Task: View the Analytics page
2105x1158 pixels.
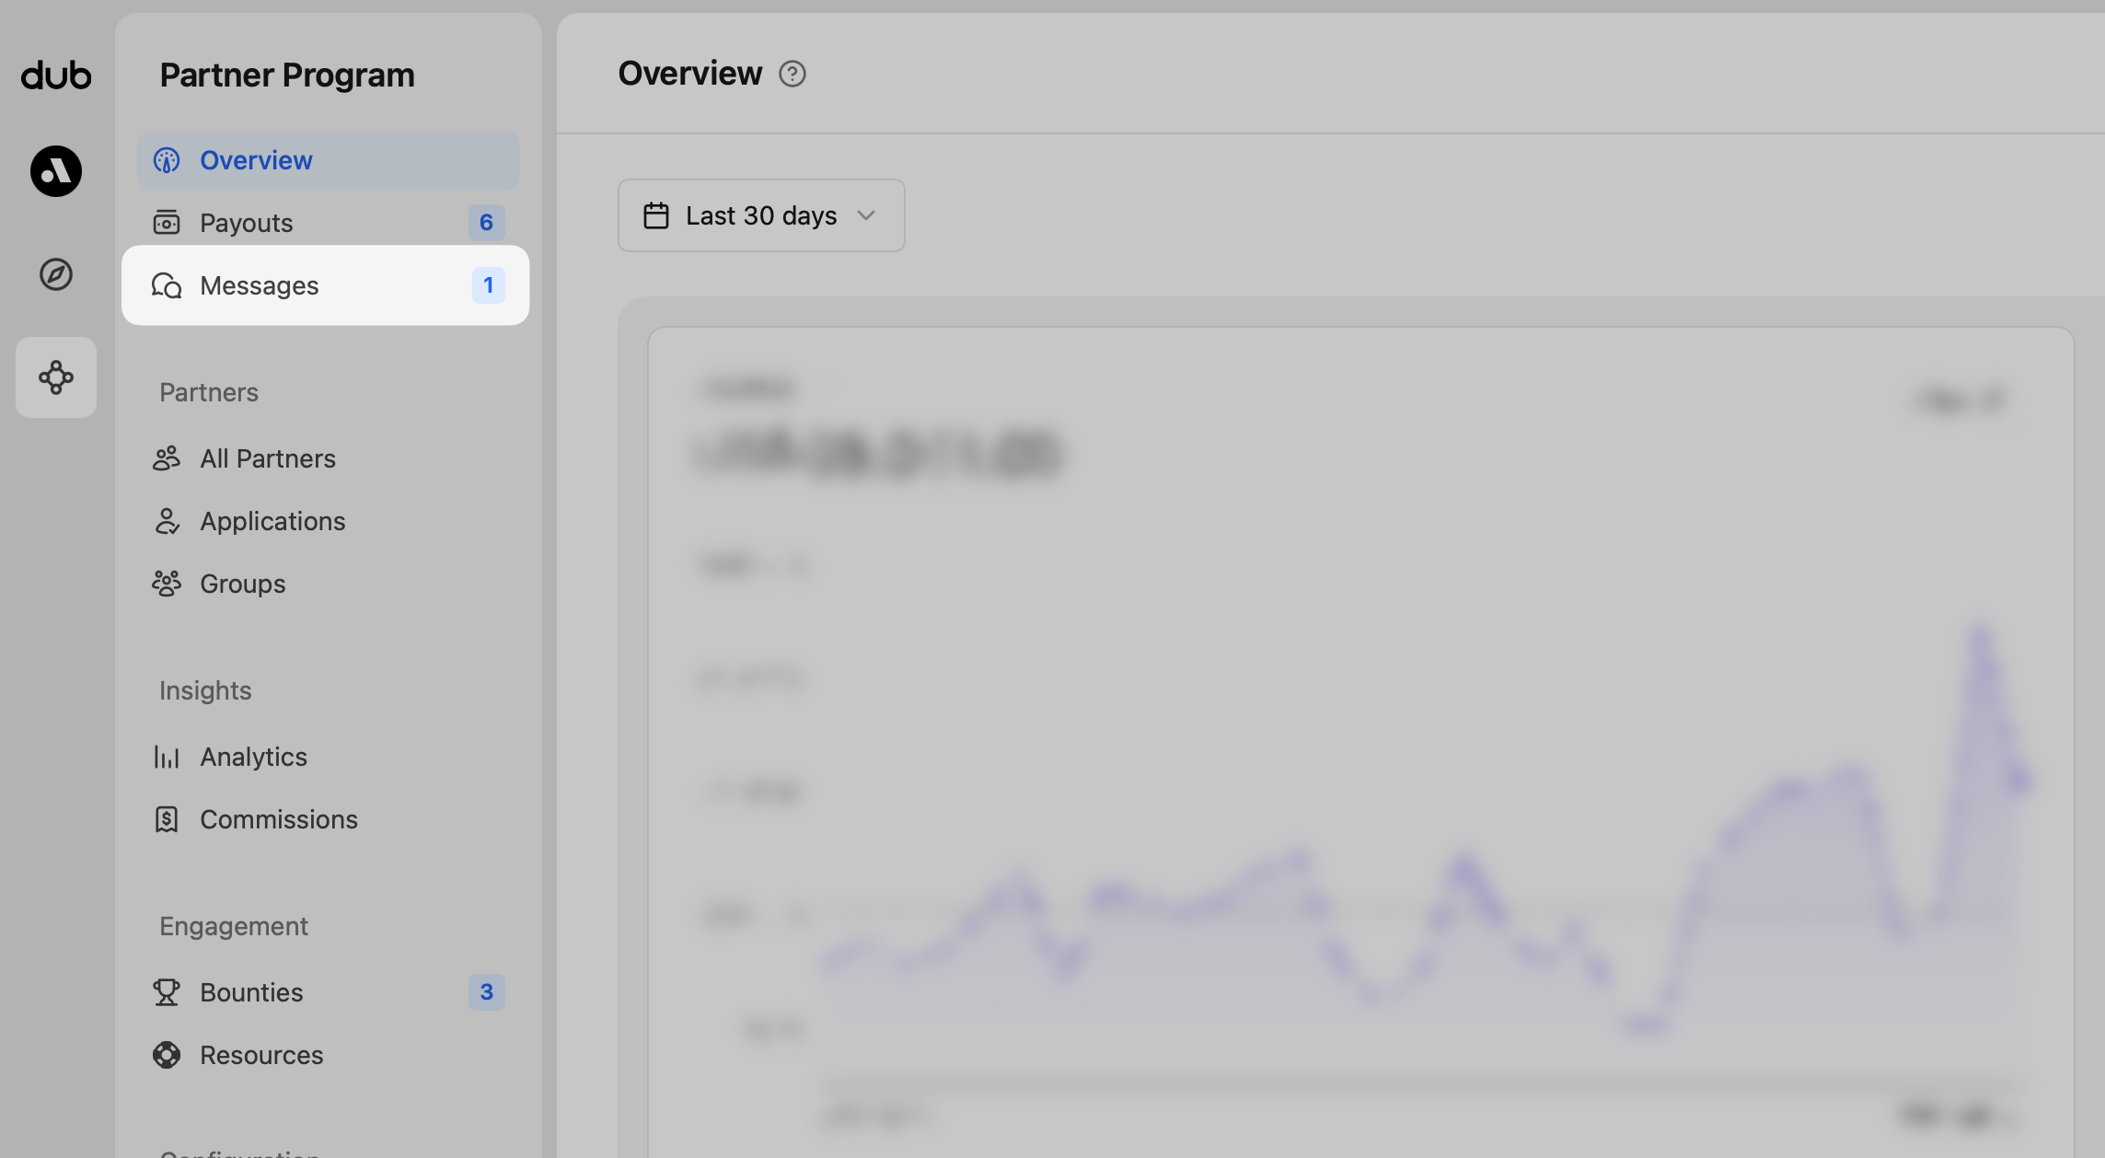Action: pyautogui.click(x=329, y=757)
